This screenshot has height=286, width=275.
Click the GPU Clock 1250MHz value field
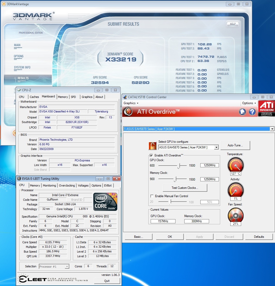click(x=209, y=165)
